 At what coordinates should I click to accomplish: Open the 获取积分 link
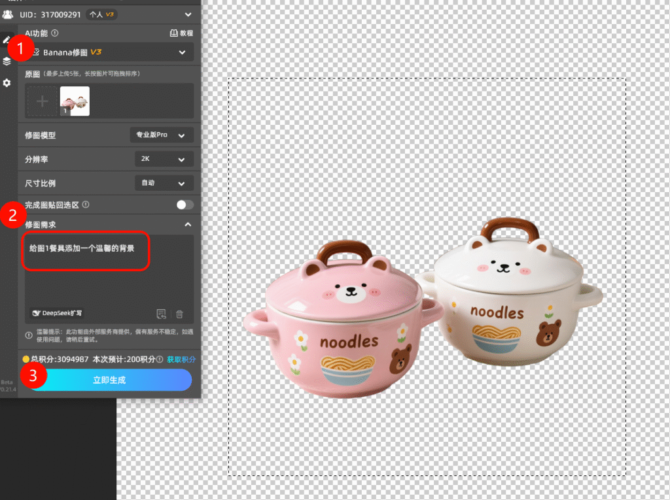(x=181, y=359)
